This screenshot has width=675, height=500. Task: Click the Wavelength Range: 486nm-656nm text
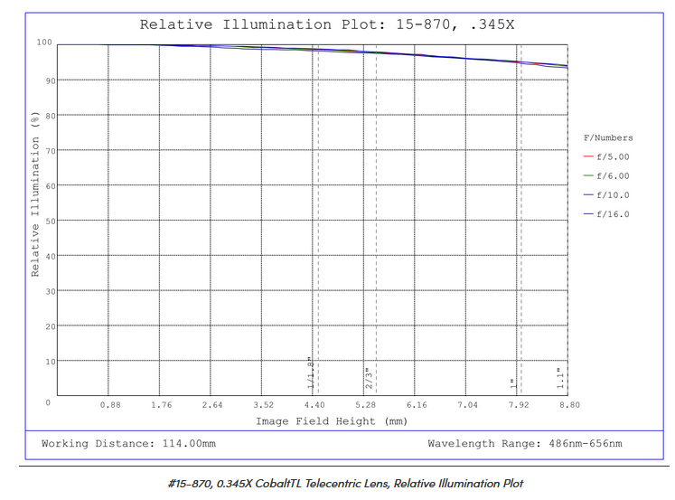click(525, 444)
